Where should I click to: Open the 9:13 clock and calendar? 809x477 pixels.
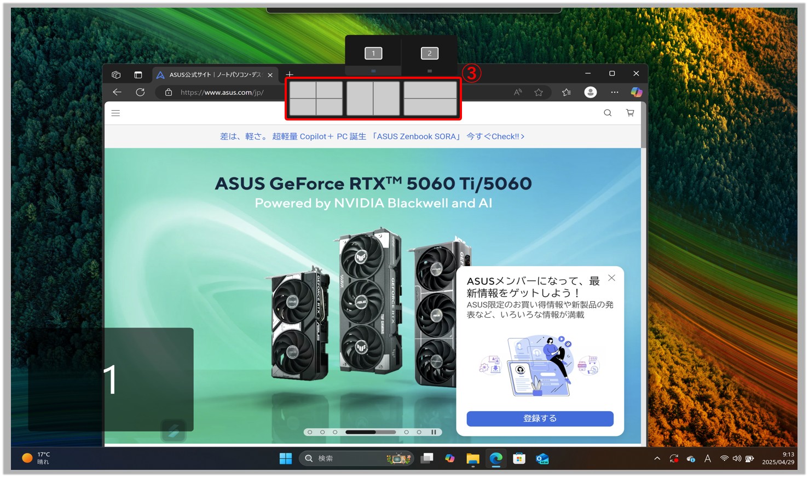tap(778, 458)
